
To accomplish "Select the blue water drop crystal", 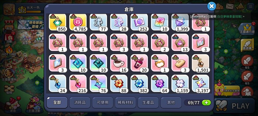I will (x=78, y=63).
